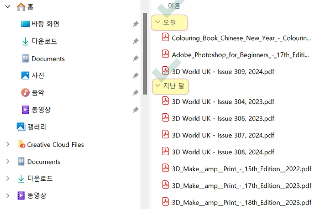Expand the lower 다운로드 tree node
Viewport: 315px width, 209px height.
coord(8,178)
